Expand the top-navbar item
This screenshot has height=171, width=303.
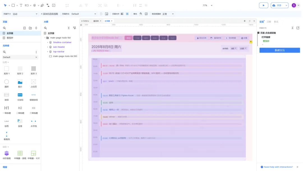point(47,52)
